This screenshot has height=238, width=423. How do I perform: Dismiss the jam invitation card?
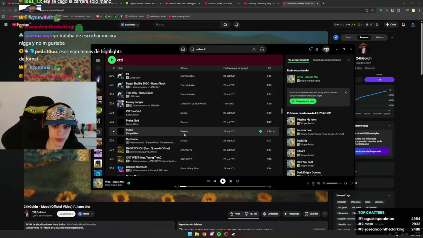[x=346, y=93]
